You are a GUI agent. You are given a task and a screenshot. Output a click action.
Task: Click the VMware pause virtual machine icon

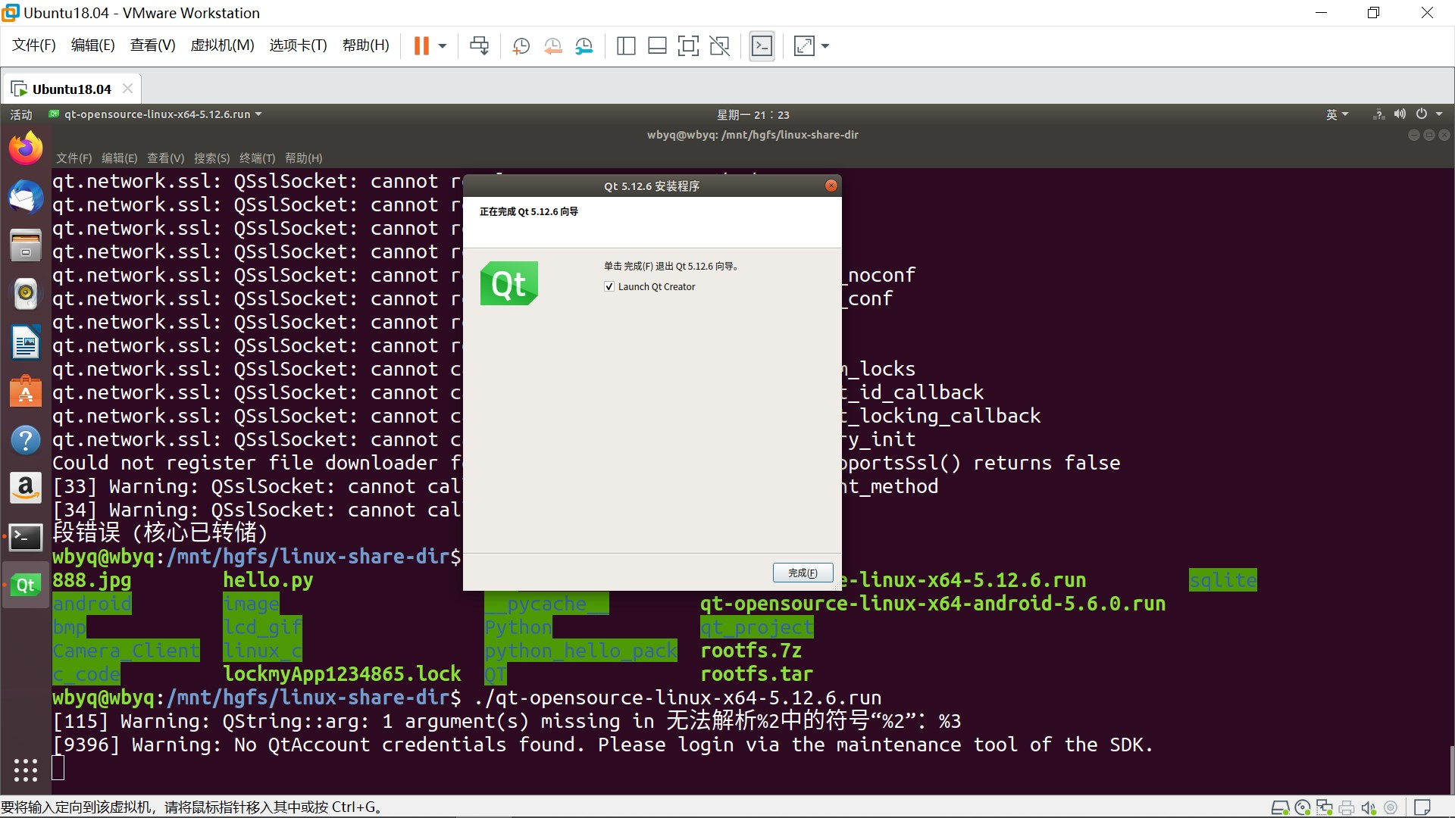pyautogui.click(x=421, y=46)
